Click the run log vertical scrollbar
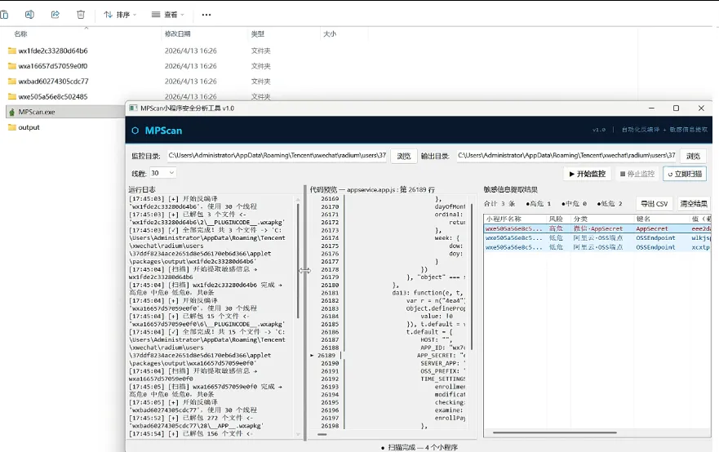The width and height of the screenshot is (719, 452). tap(298, 260)
